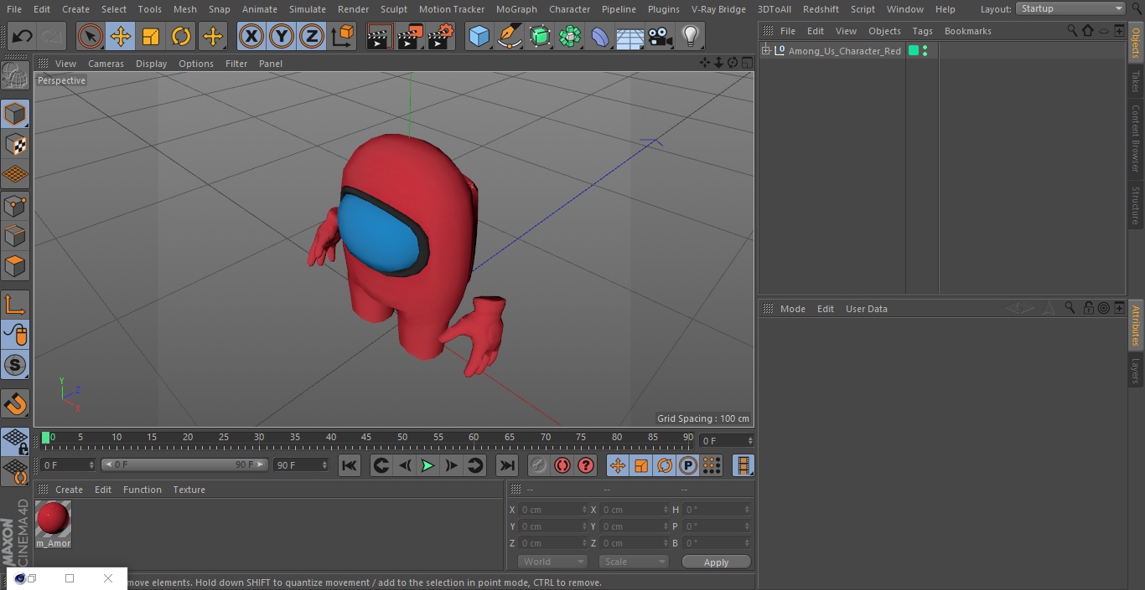
Task: Switch to the Layers side tab
Action: point(1136,370)
